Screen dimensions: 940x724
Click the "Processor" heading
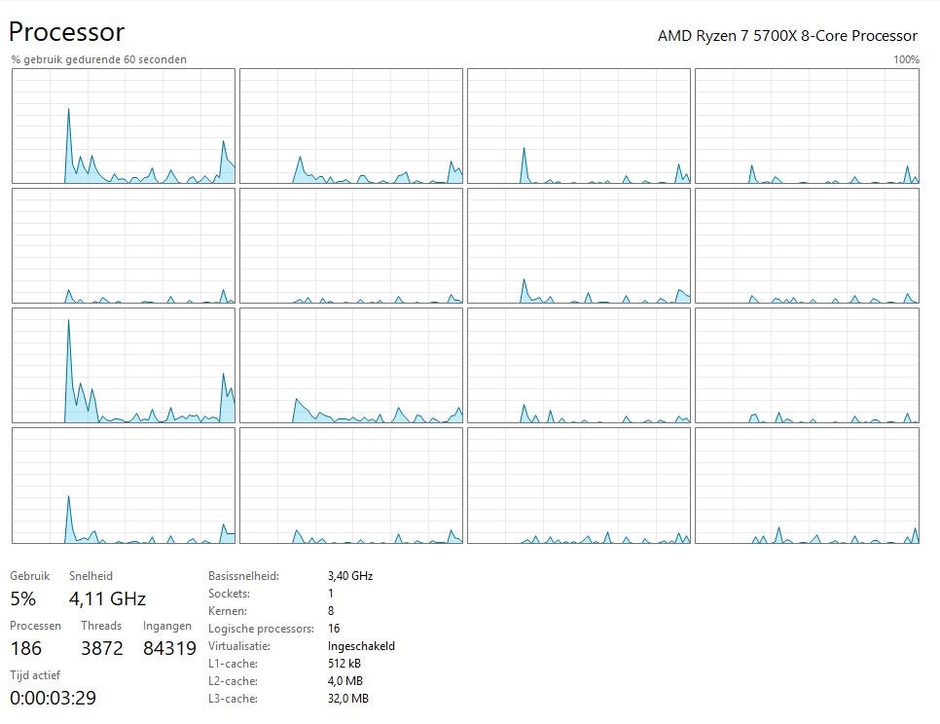tap(66, 32)
